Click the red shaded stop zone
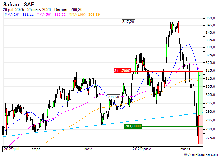 coord(201,135)
